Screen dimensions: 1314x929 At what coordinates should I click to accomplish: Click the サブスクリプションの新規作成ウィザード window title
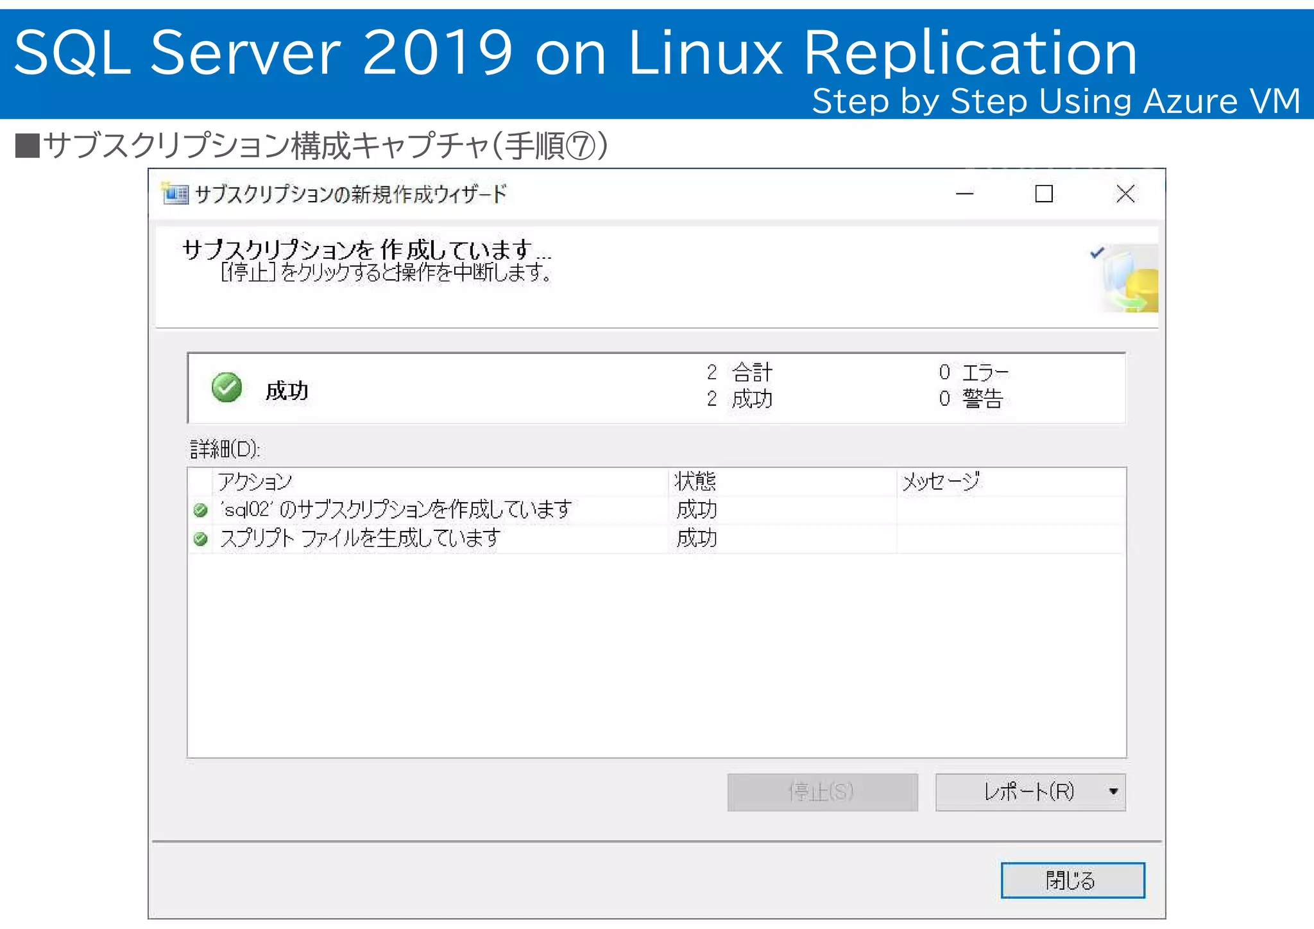[x=351, y=194]
